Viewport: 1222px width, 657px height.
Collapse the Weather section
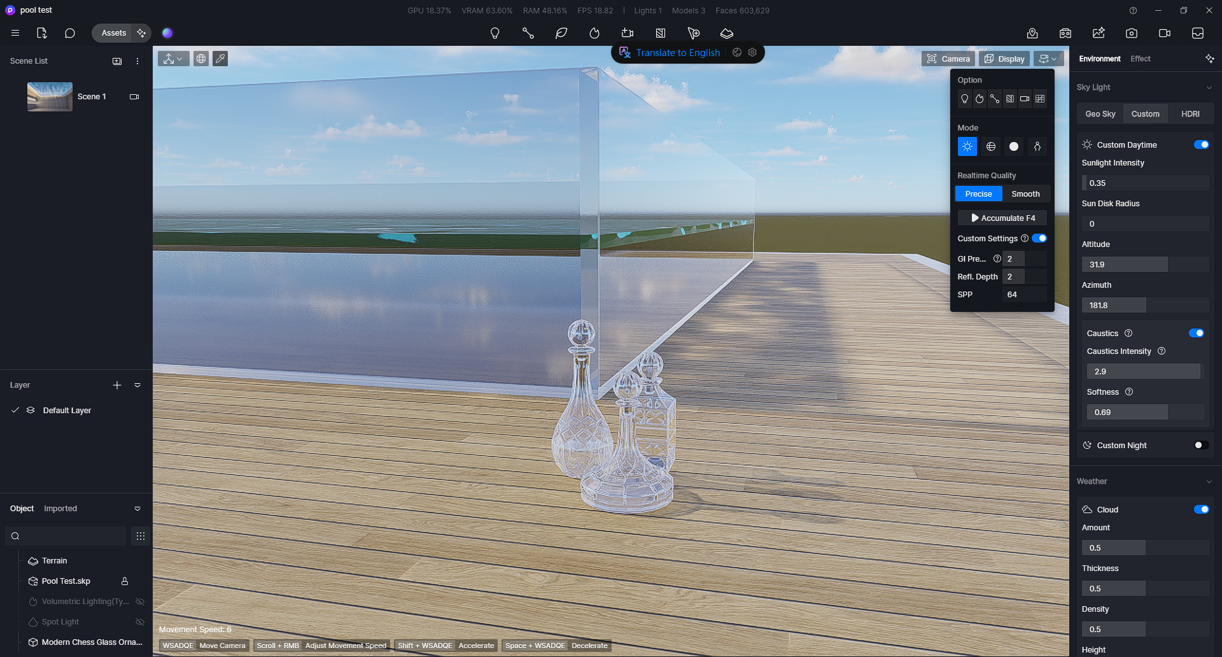(1209, 481)
